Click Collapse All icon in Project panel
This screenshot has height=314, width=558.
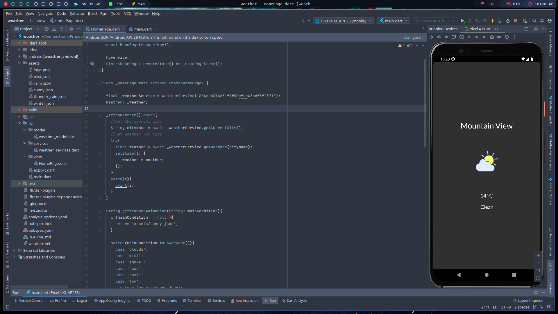click(x=62, y=29)
